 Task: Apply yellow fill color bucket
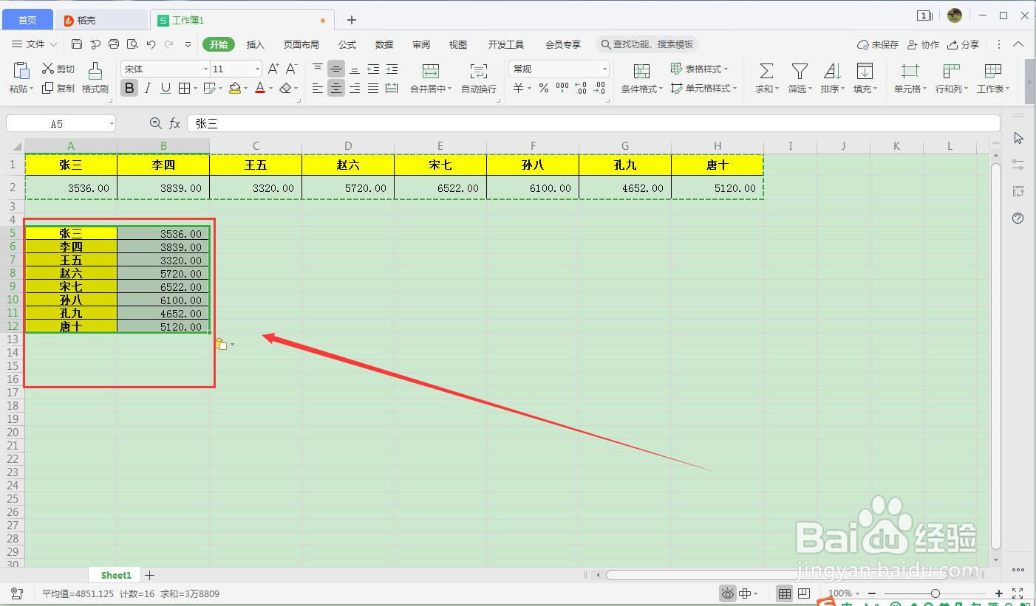pos(235,88)
